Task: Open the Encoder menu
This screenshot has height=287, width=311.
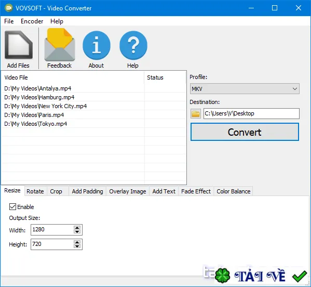Action: (32, 21)
